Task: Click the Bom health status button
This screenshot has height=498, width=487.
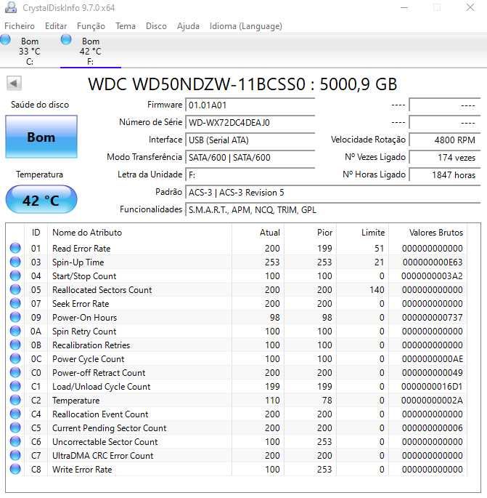Action: pyautogui.click(x=41, y=137)
